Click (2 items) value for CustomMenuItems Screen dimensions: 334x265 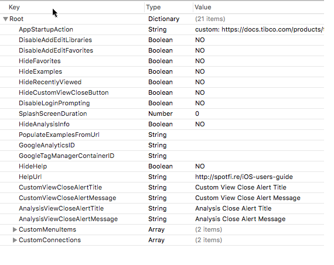pyautogui.click(x=209, y=229)
